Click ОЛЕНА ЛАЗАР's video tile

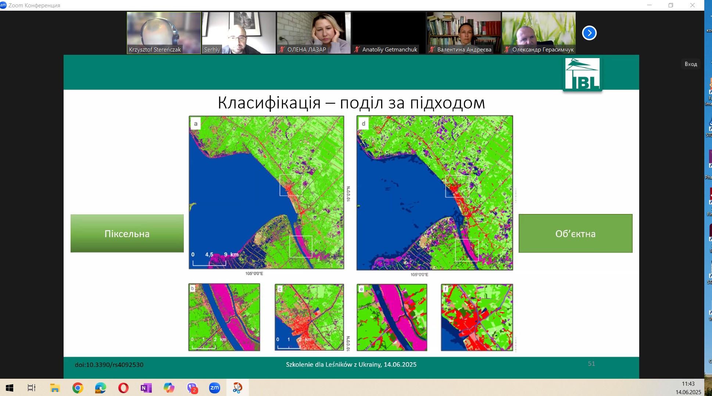[314, 33]
